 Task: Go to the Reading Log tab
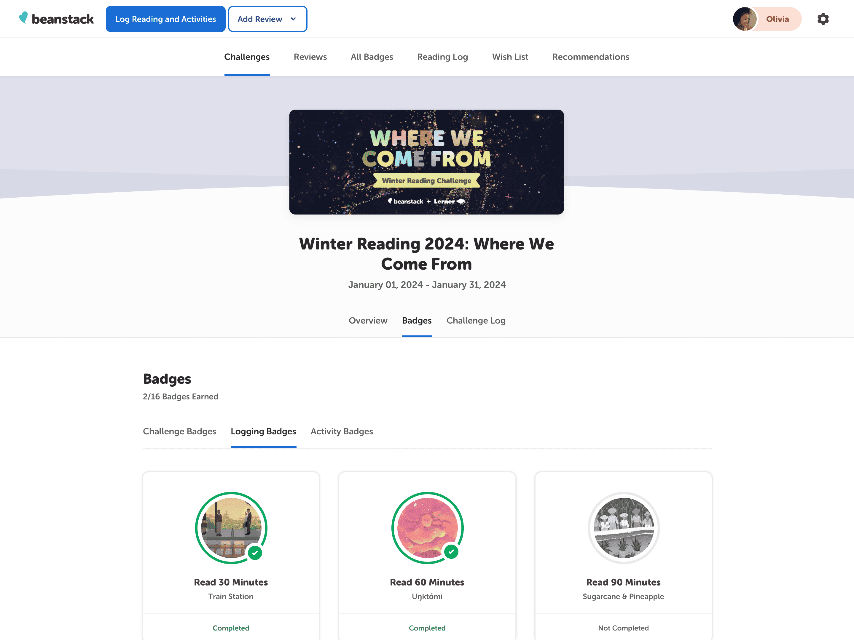[442, 57]
